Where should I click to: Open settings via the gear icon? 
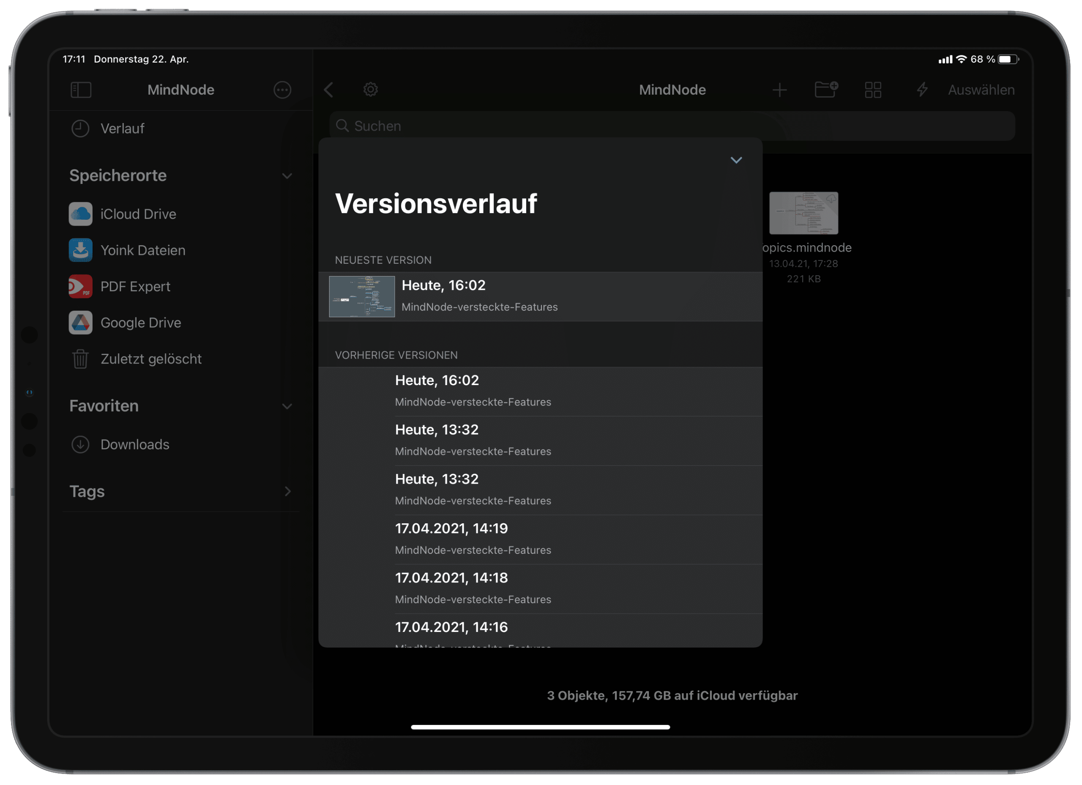point(371,89)
